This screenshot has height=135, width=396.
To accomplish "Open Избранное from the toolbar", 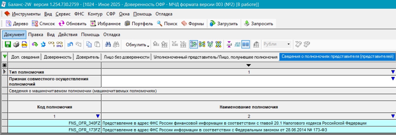I will click(106, 24).
